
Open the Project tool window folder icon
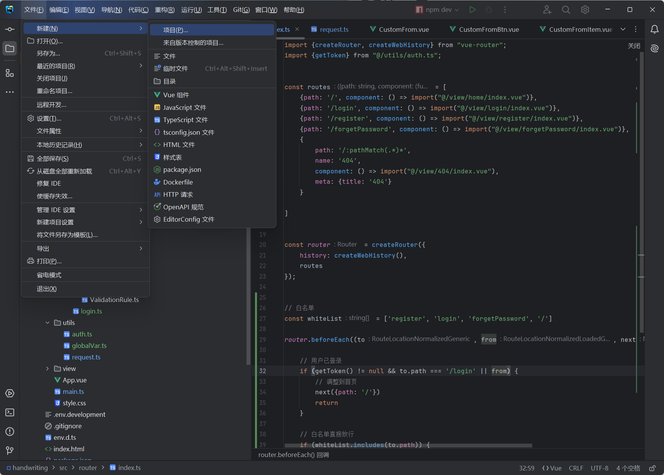click(x=10, y=49)
